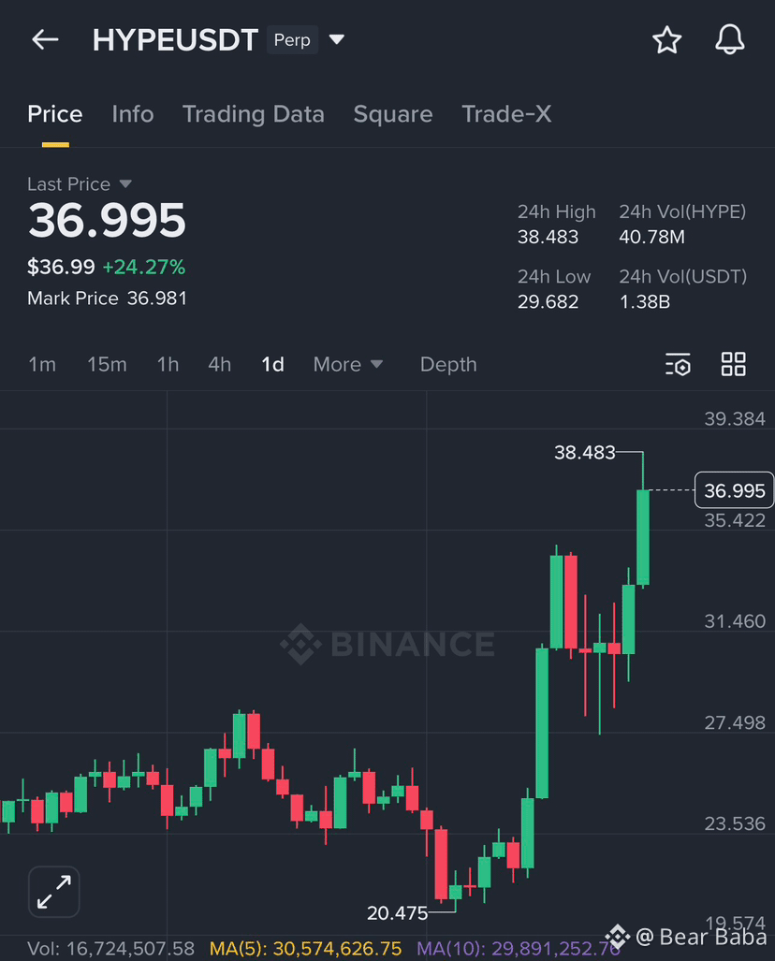Switch to the Info tab

pos(132,114)
